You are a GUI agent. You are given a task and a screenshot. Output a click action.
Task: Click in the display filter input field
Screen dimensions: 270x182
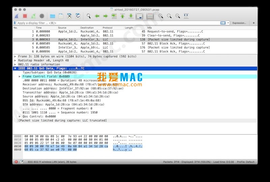point(115,23)
